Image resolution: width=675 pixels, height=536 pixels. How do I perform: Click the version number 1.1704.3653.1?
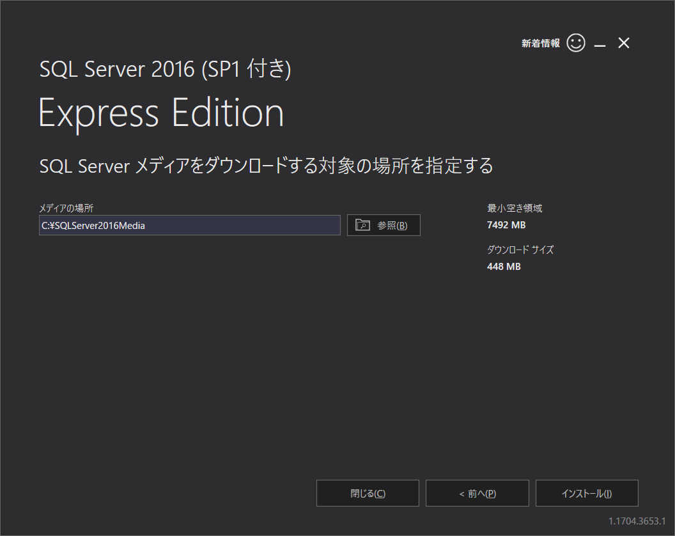637,521
